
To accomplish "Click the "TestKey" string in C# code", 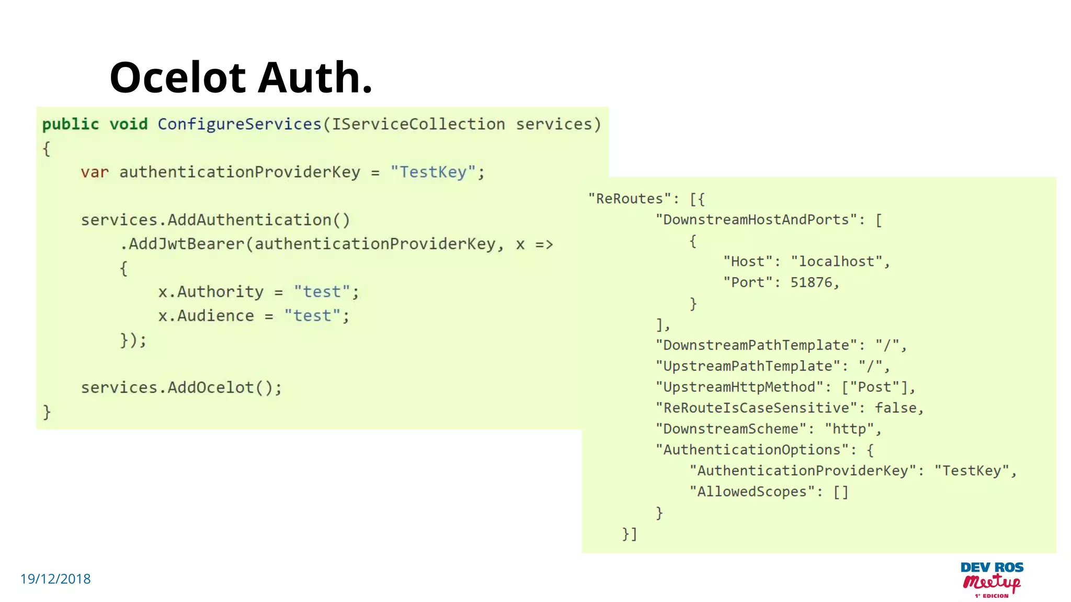I will (433, 172).
